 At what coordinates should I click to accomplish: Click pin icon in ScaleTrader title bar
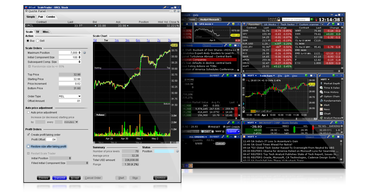coord(165,7)
